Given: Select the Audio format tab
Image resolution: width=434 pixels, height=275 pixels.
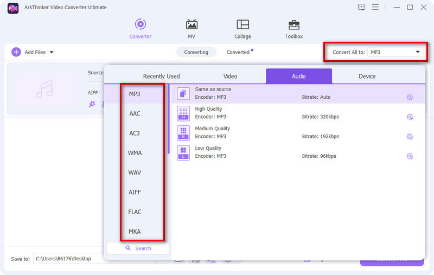Looking at the screenshot, I should (299, 76).
